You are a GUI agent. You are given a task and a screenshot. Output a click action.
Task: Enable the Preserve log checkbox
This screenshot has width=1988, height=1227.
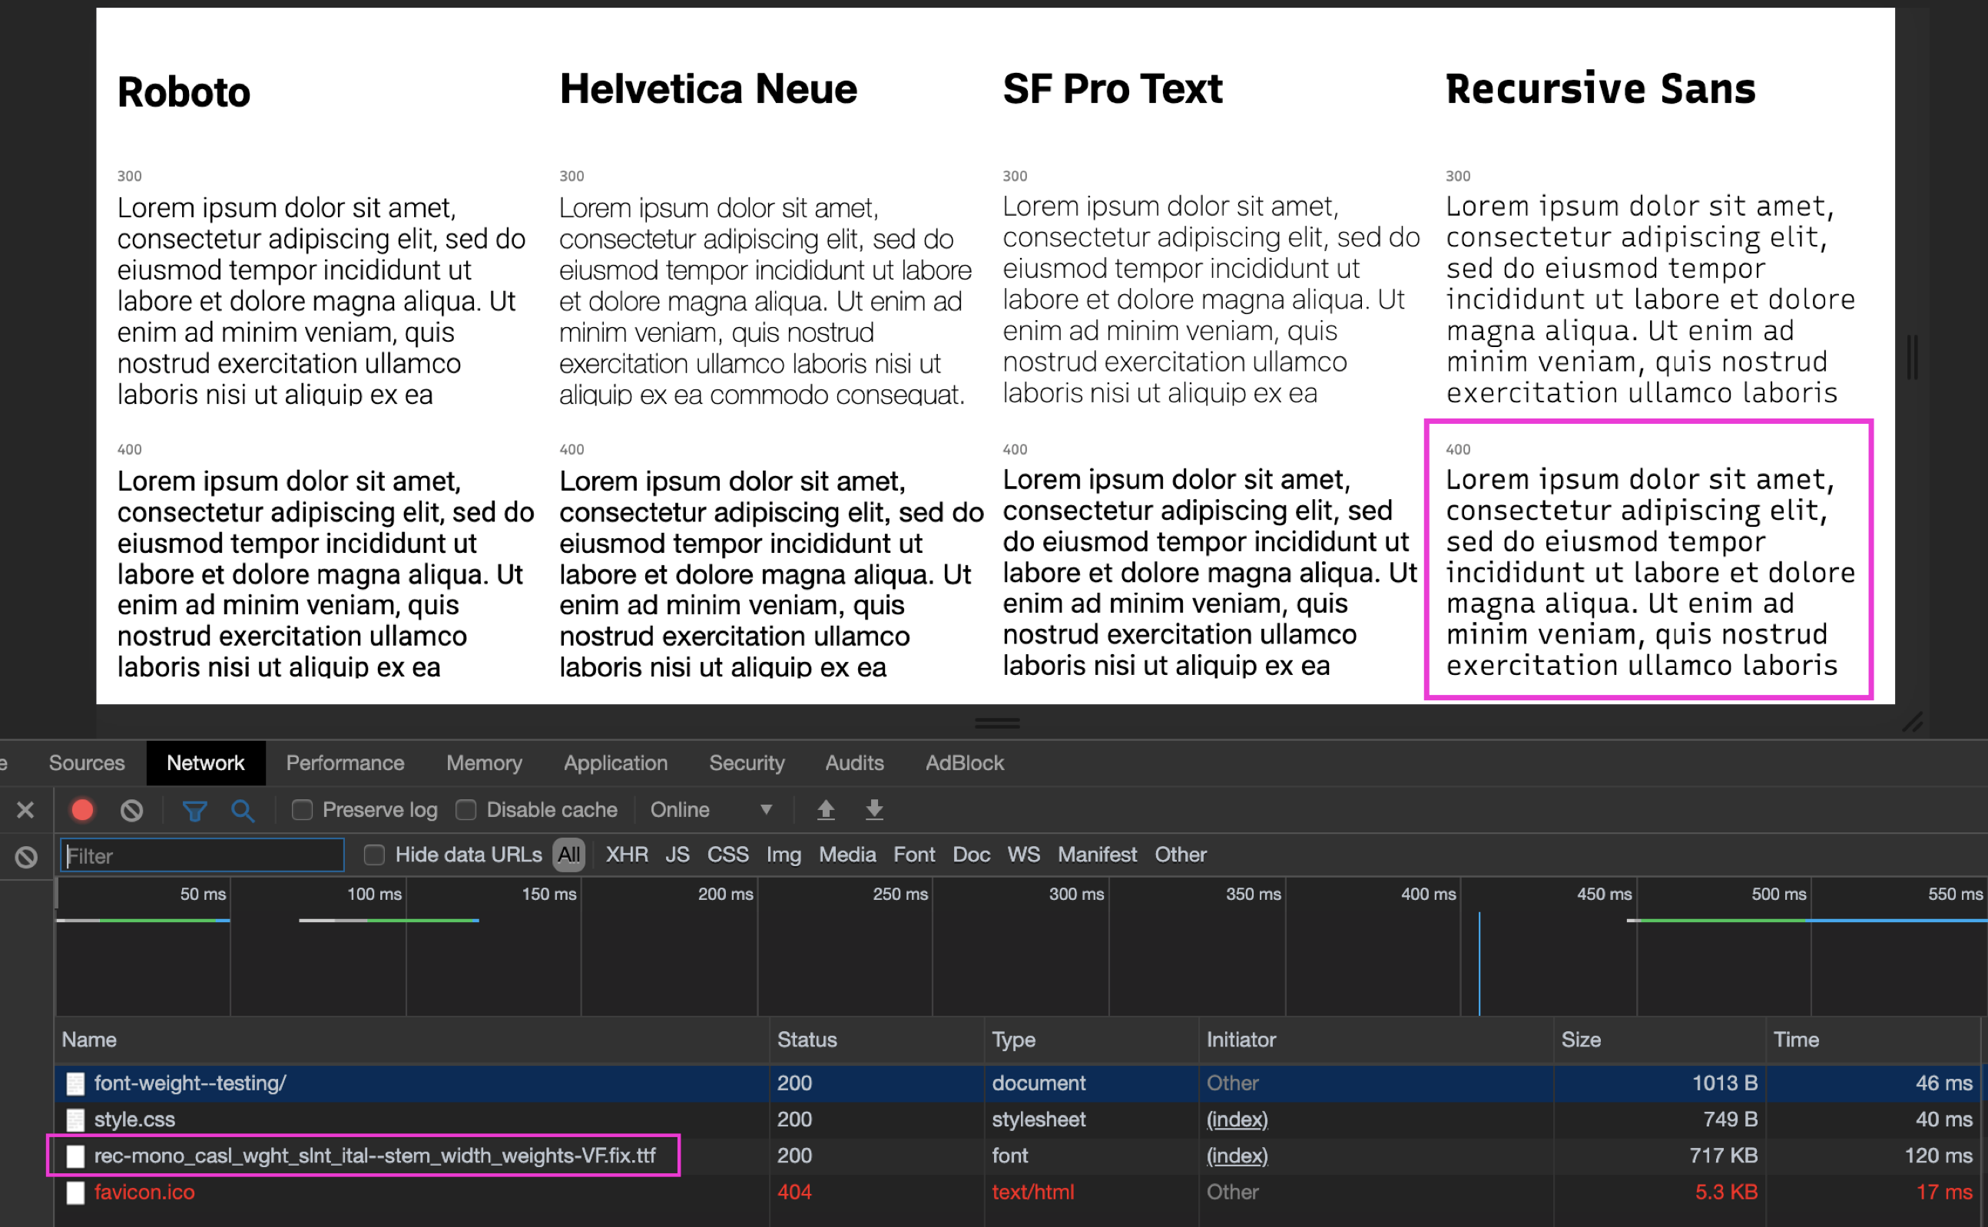pos(302,809)
